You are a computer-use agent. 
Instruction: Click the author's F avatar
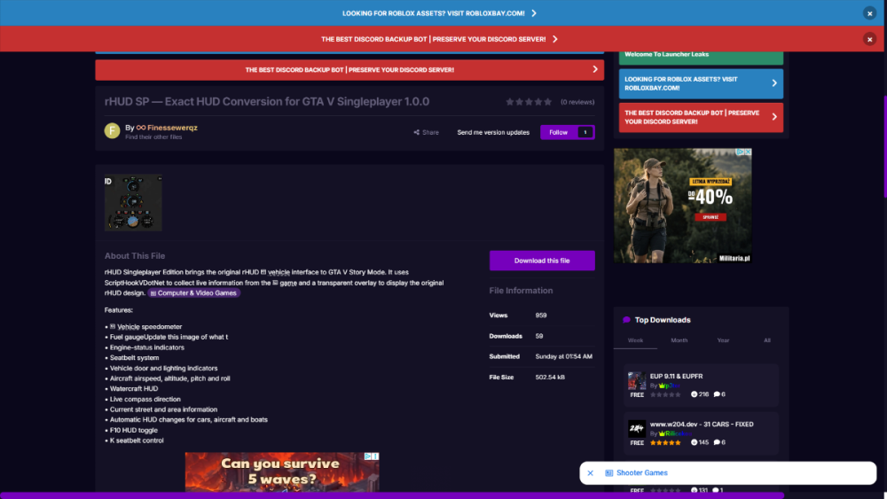coord(112,131)
